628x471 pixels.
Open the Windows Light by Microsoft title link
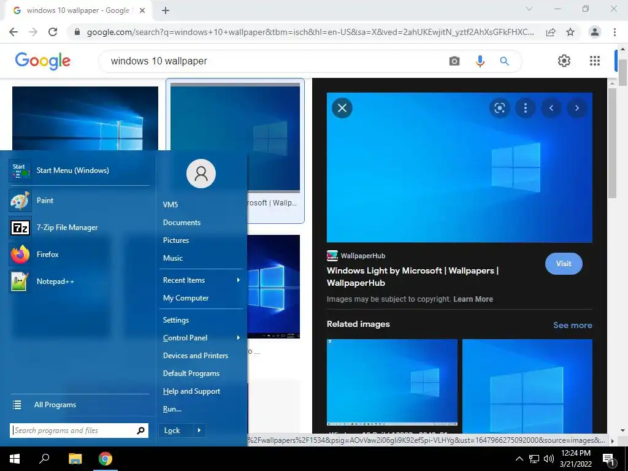pyautogui.click(x=413, y=277)
